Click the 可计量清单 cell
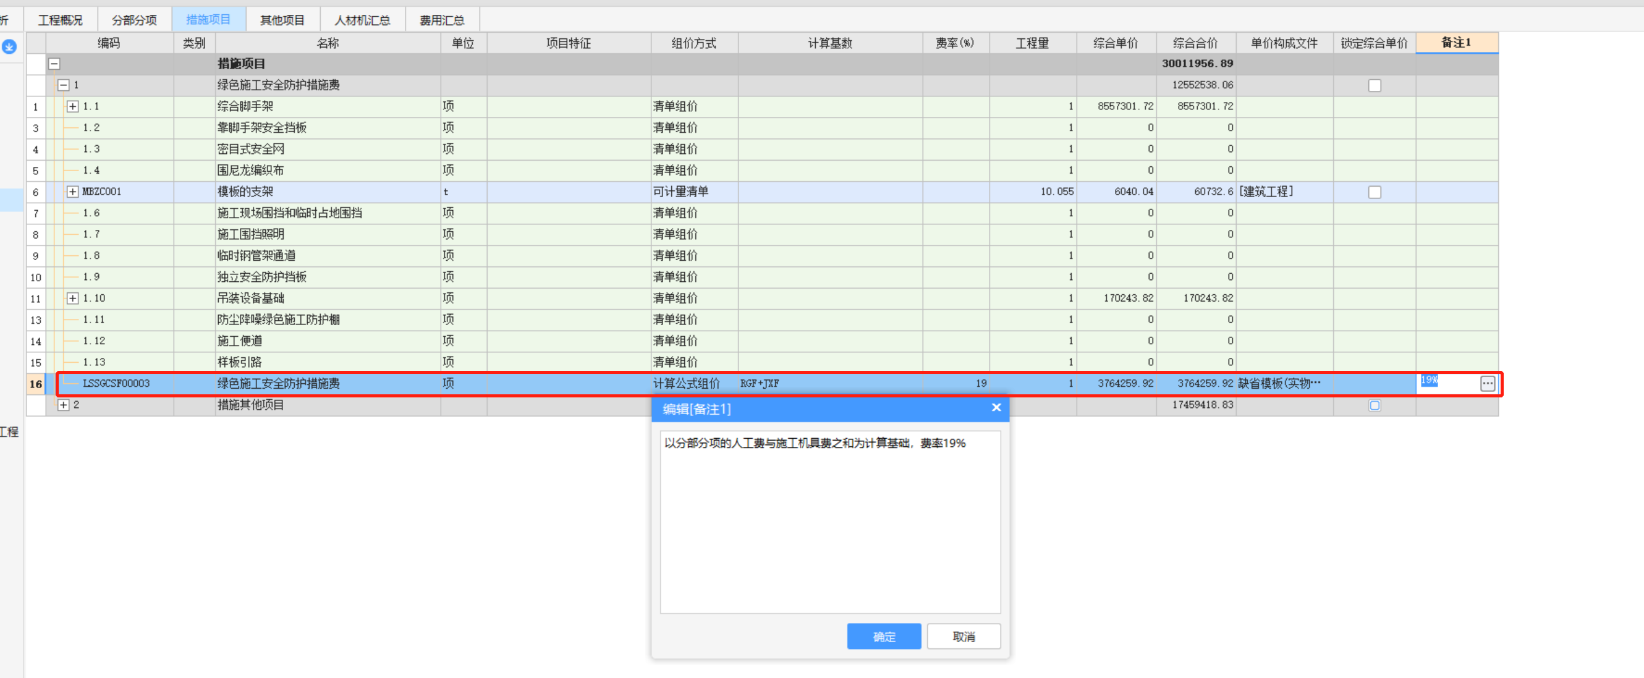Screen dimensions: 1644x678 (694, 192)
